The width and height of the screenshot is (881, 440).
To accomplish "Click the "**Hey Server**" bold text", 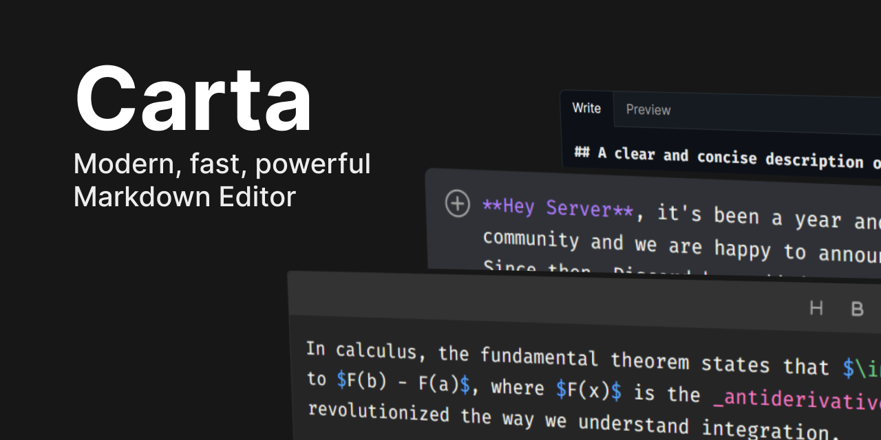I will (x=558, y=209).
